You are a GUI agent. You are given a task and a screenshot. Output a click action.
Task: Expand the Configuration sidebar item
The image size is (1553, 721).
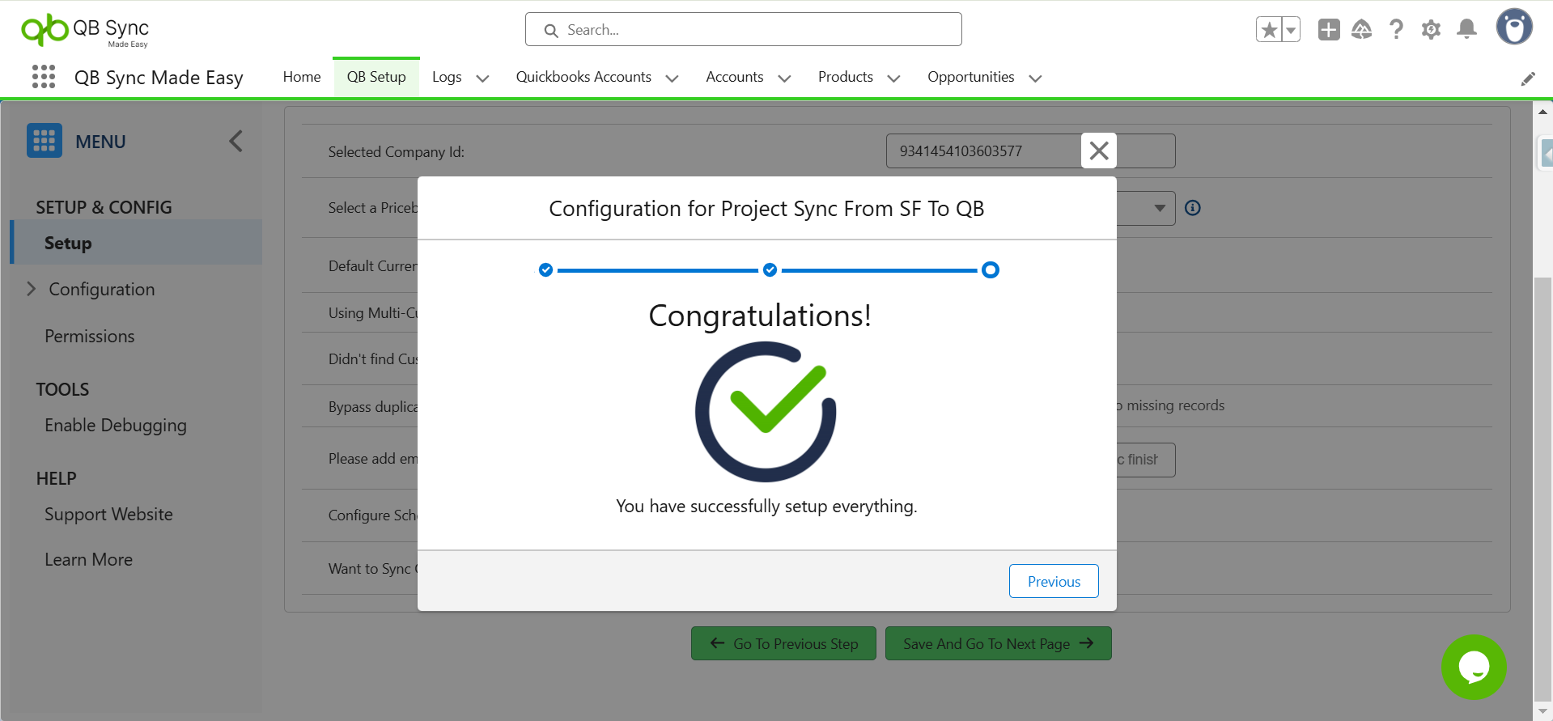[x=32, y=289]
